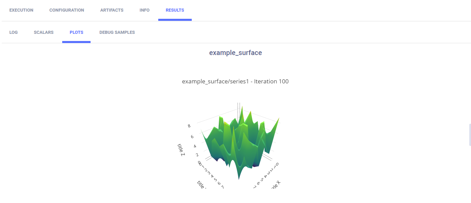
Task: Click the Z-axis tick label 4
Action: pyautogui.click(x=195, y=146)
